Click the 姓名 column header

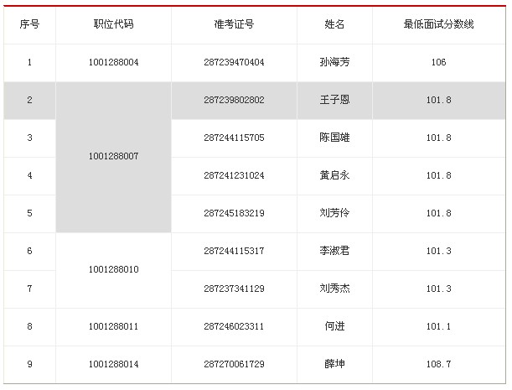(x=334, y=24)
